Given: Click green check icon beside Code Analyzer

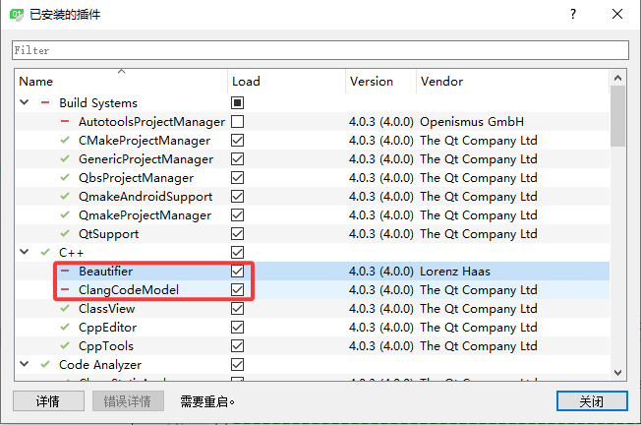Looking at the screenshot, I should click(45, 364).
